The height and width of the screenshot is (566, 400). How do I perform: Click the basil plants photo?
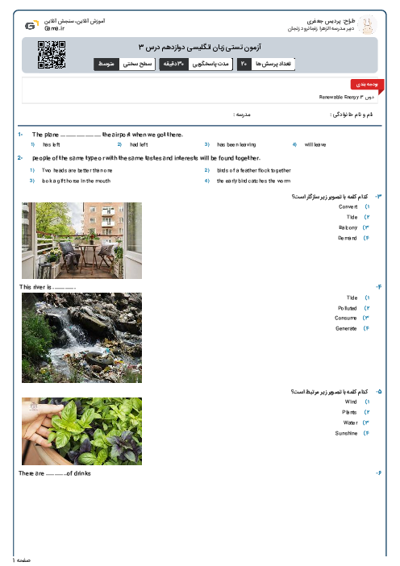(x=81, y=431)
